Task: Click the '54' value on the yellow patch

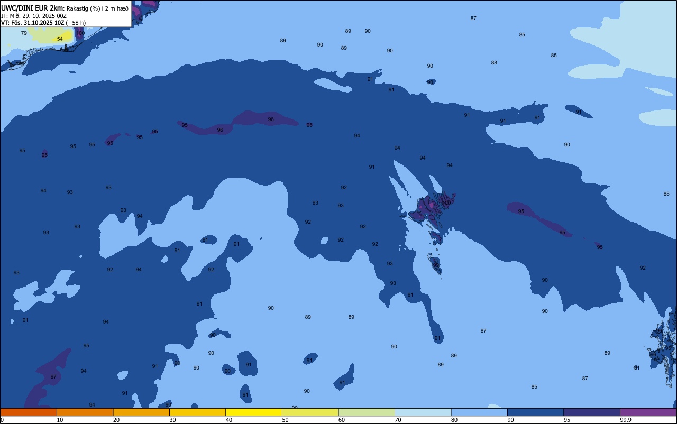Action: point(60,39)
